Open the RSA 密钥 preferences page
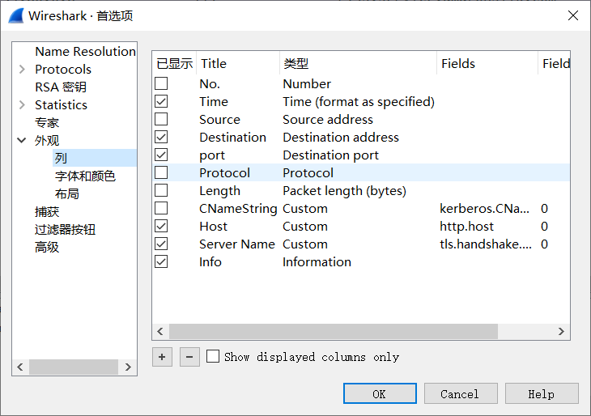The height and width of the screenshot is (416, 591). click(x=61, y=87)
